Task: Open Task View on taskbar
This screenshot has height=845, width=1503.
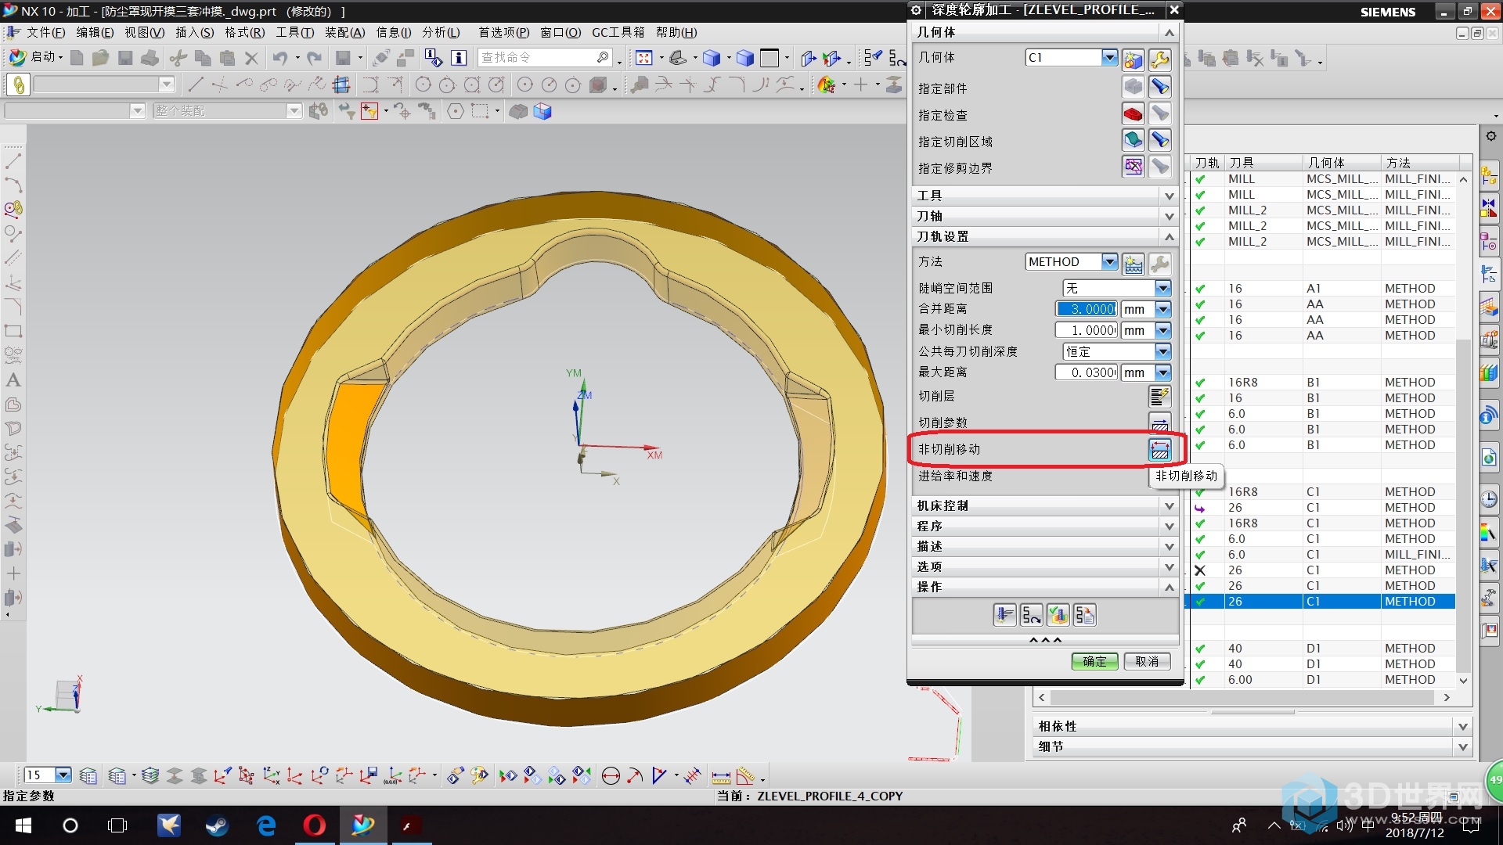Action: [x=117, y=825]
